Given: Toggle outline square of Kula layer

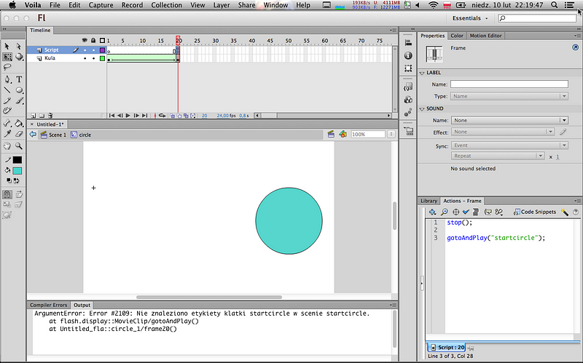Looking at the screenshot, I should tap(102, 58).
